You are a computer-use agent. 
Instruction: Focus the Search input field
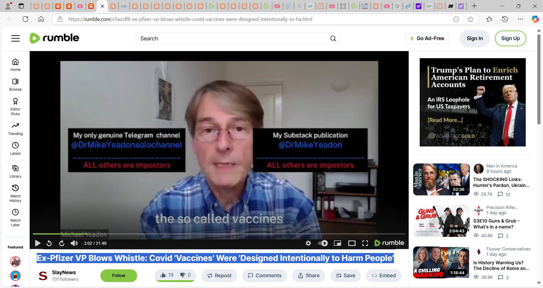coord(232,38)
